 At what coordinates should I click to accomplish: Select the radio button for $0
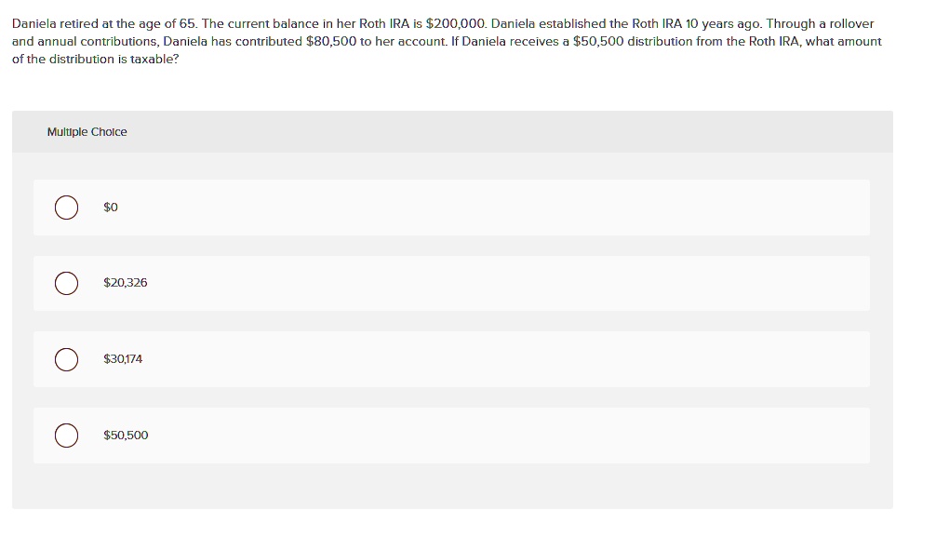pos(66,208)
